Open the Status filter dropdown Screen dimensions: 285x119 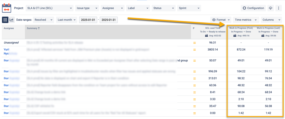(x=164, y=8)
